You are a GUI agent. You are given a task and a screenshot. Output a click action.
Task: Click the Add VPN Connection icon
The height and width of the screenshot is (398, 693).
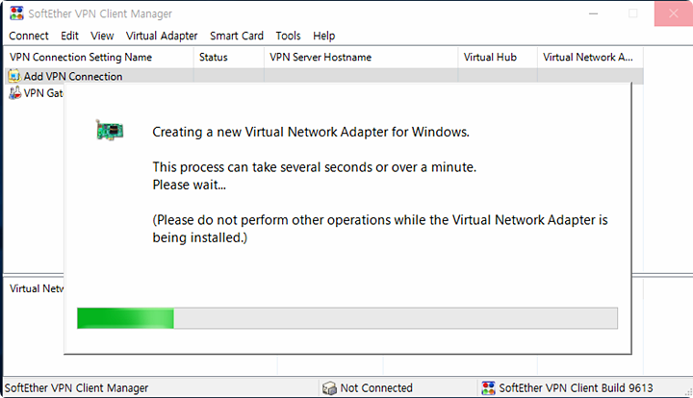click(14, 76)
